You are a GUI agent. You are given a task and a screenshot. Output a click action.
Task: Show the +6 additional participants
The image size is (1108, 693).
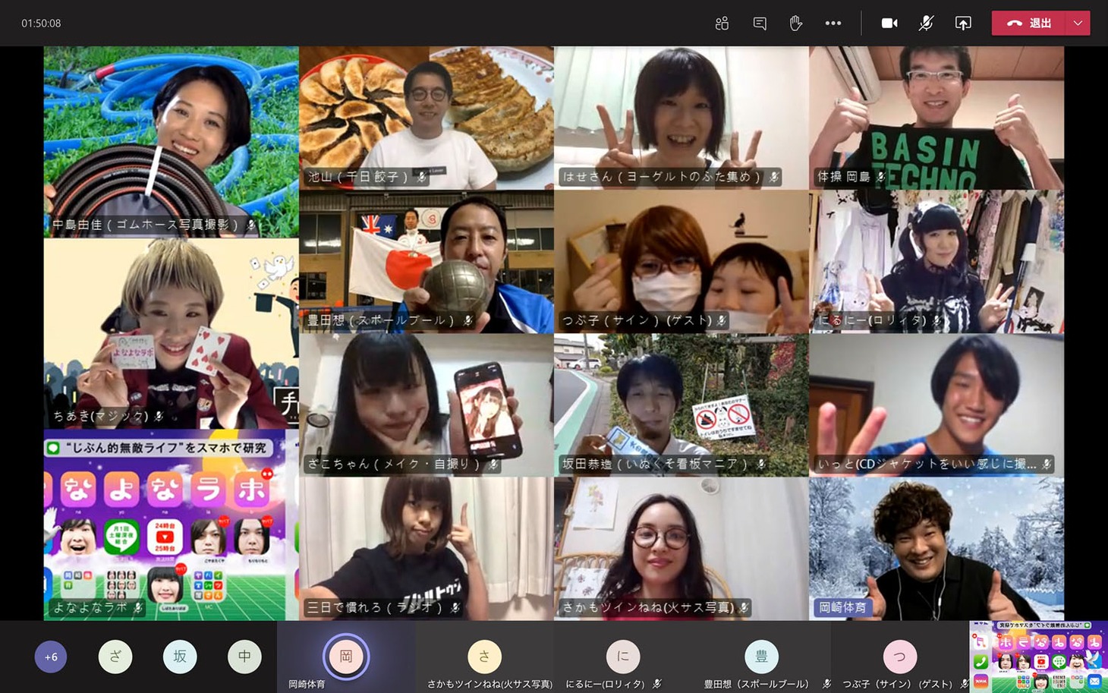pos(51,657)
